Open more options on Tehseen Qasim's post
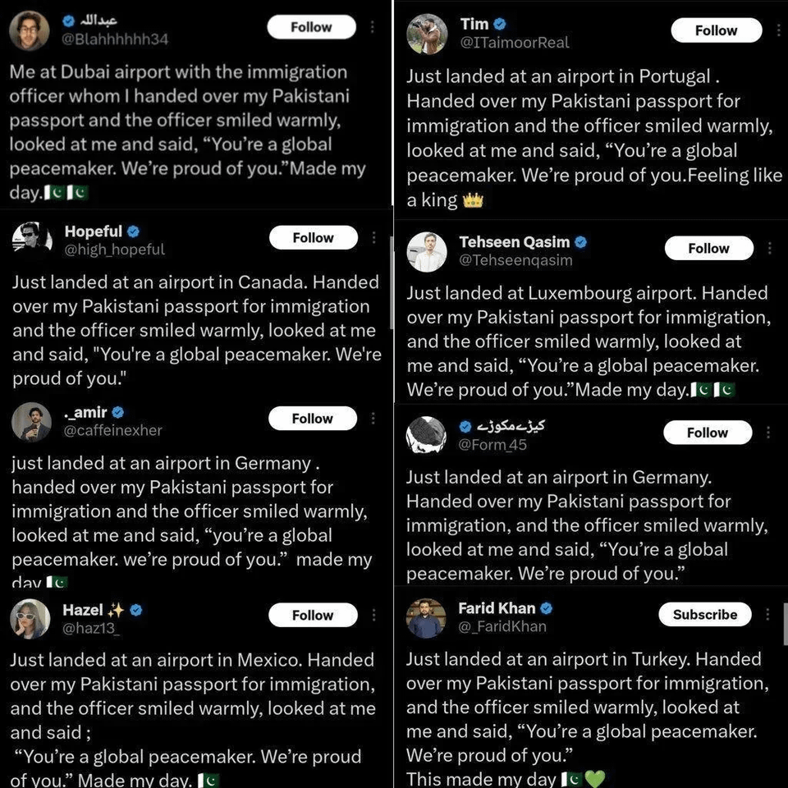This screenshot has height=788, width=788. [x=769, y=248]
